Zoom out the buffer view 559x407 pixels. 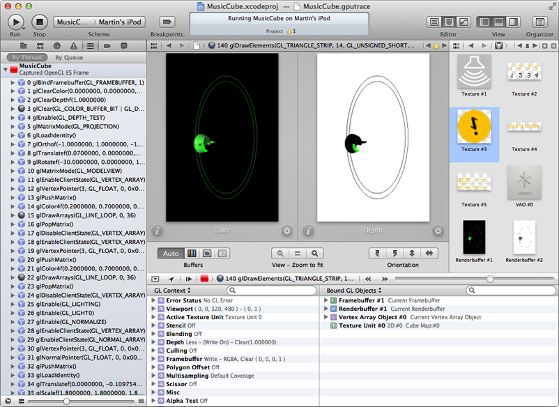point(280,254)
